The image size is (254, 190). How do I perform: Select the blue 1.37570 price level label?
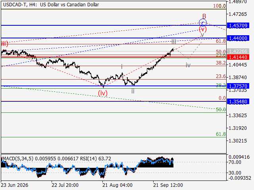point(238,86)
